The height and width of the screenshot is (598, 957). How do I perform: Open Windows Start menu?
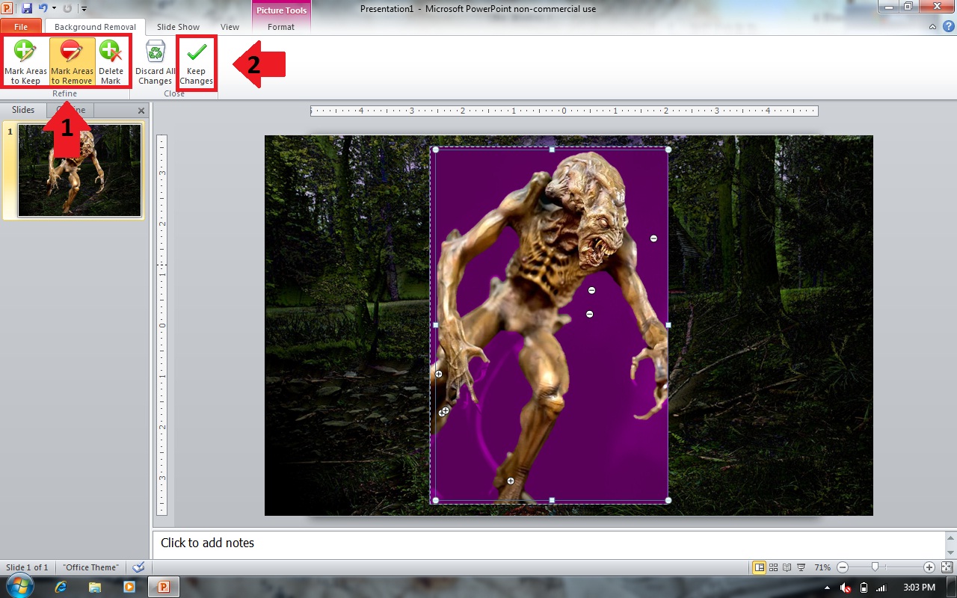20,587
